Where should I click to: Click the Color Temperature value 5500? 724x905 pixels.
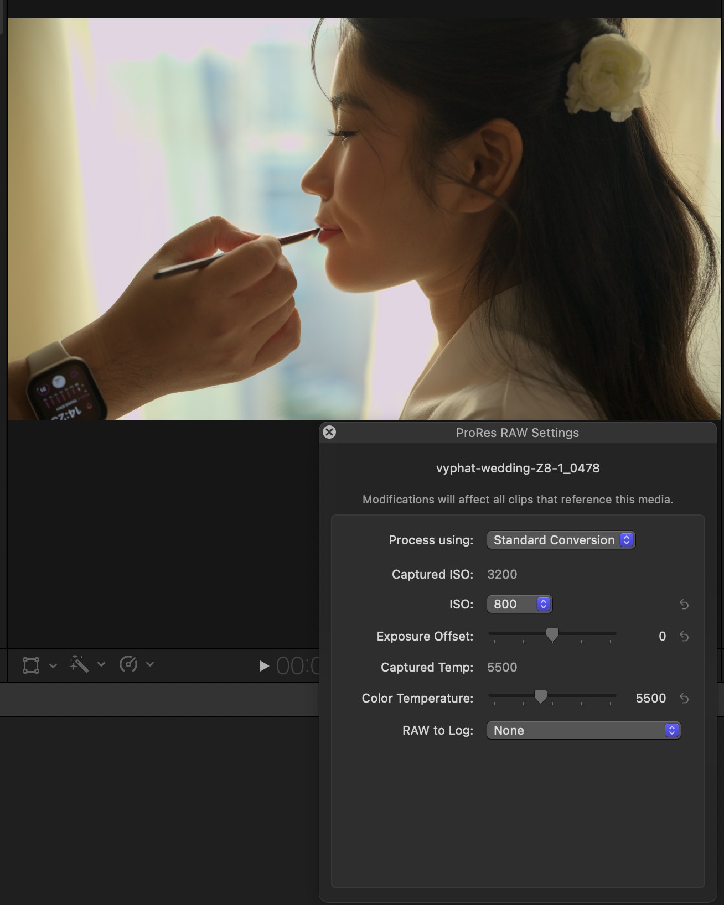pos(651,698)
